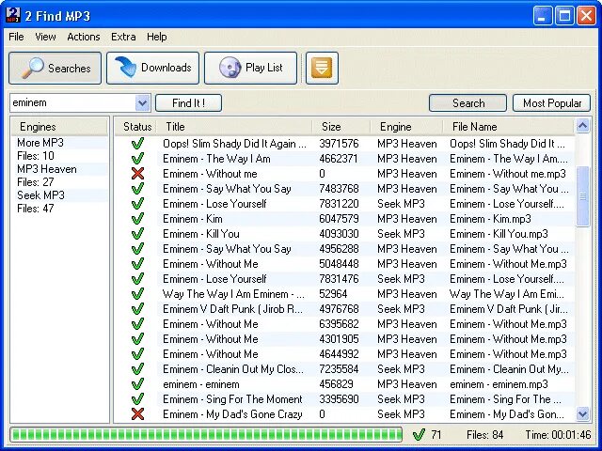Viewport: 602px width, 451px height.
Task: Sort results by Engine column header
Action: (407, 127)
